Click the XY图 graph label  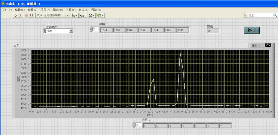click(x=16, y=46)
